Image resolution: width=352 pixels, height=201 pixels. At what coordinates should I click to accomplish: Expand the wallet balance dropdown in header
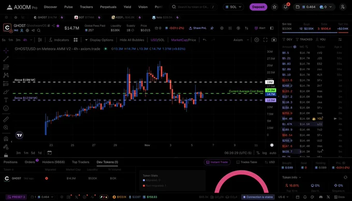[330, 7]
